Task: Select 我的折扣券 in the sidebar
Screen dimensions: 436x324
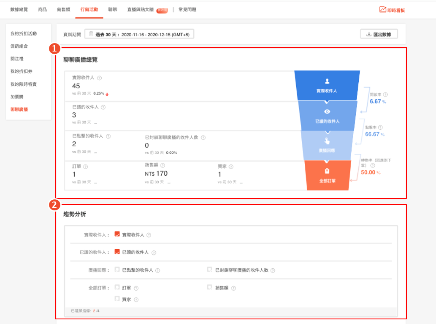Action: coord(21,71)
